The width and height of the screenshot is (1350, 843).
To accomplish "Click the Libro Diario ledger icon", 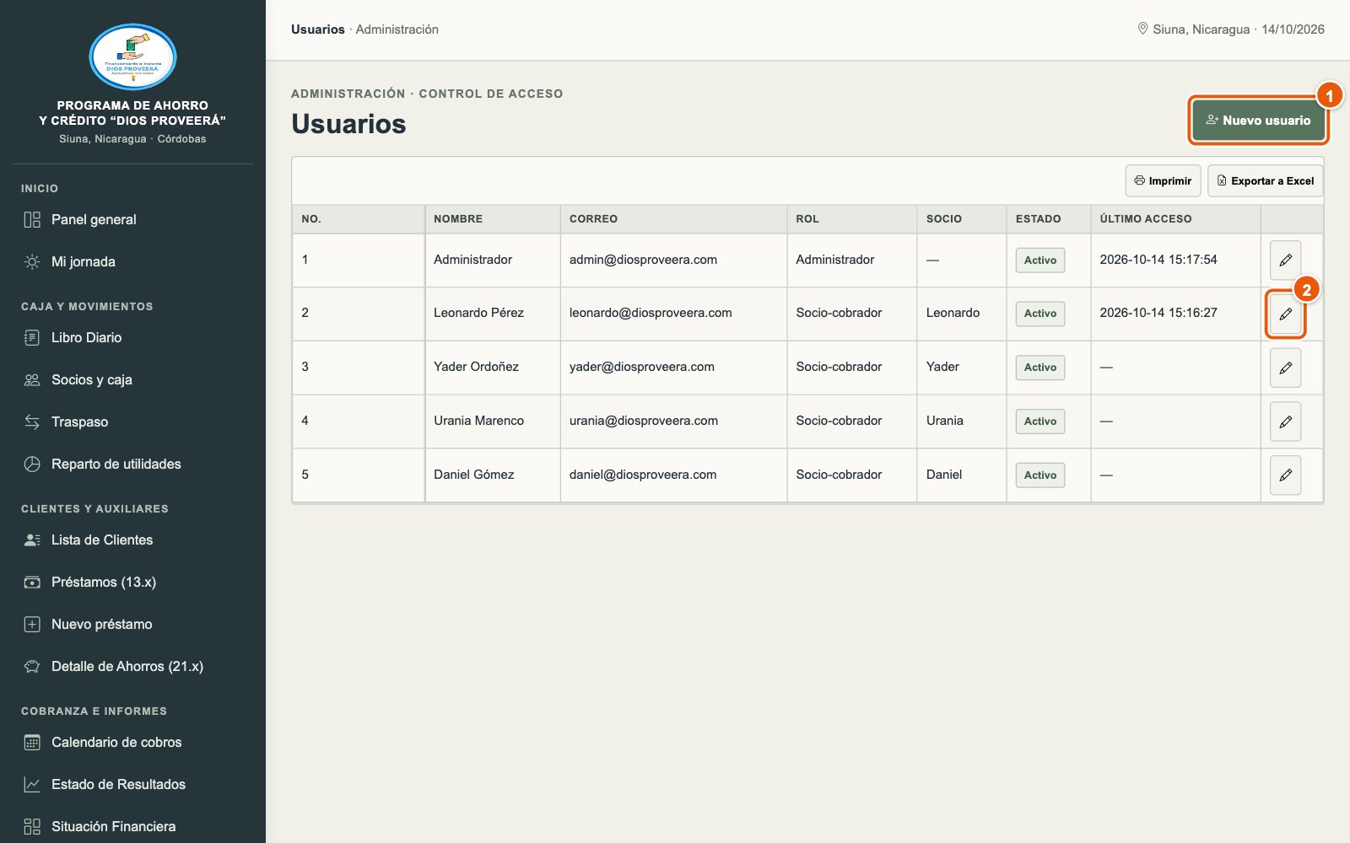I will tap(32, 338).
